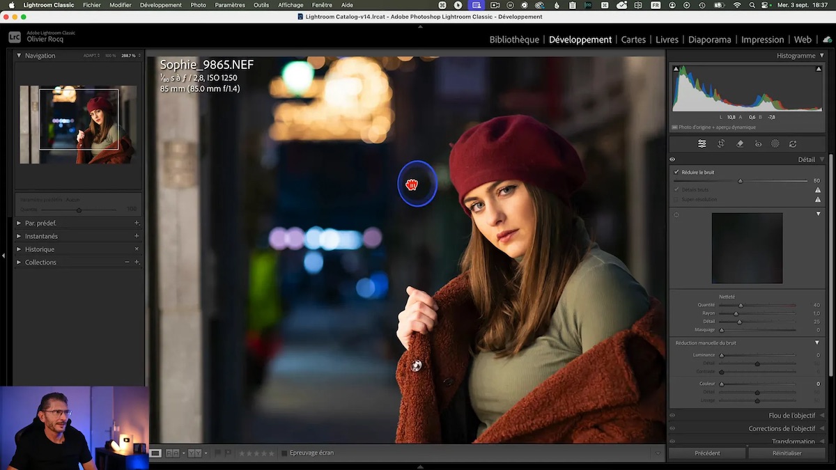Image resolution: width=836 pixels, height=470 pixels.
Task: Click the warning icon beside Détails bruts
Action: [x=817, y=189]
